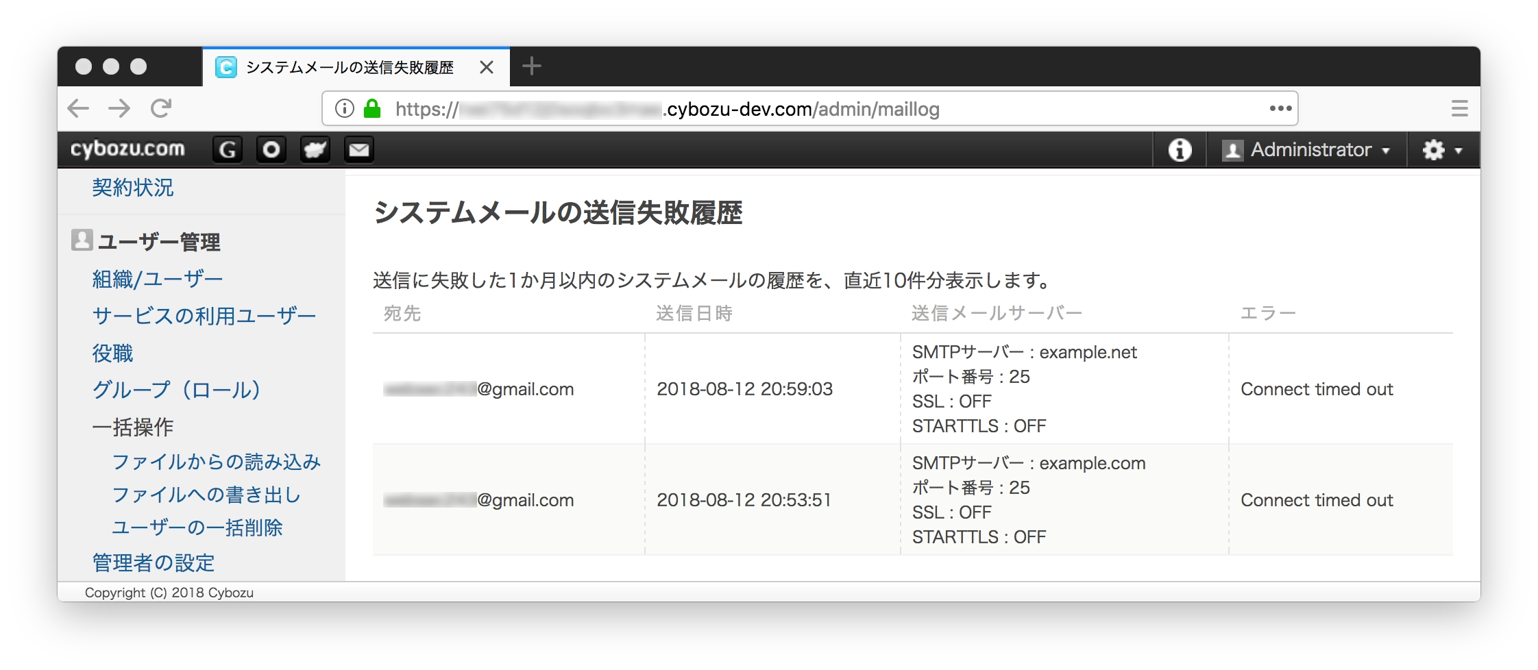Open the Garoon "G" app icon
1538x670 pixels.
click(228, 149)
